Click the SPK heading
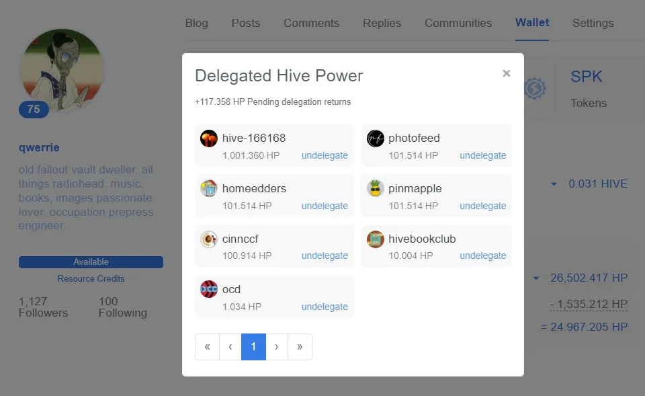Viewport: 645px width, 396px height. tap(586, 77)
